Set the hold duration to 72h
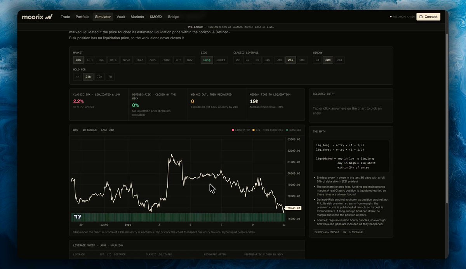The width and height of the screenshot is (466, 269). [99, 77]
